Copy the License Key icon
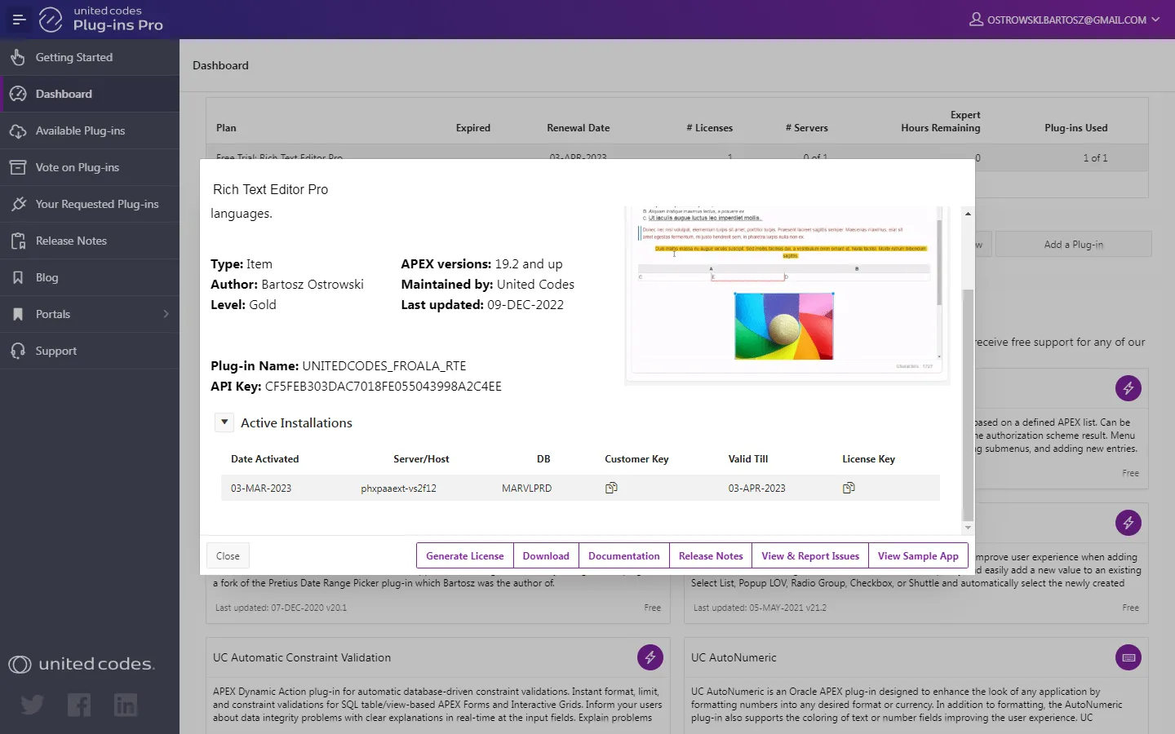Screen dimensions: 1175x734 click(849, 488)
